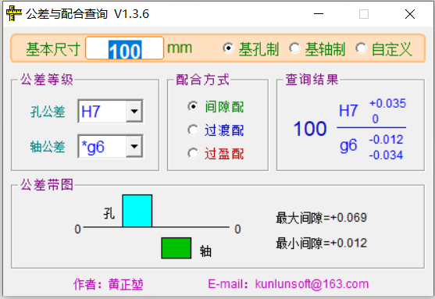Viewport: 435px width, 299px height.
Task: Click the disabled maximize button
Action: point(364,13)
